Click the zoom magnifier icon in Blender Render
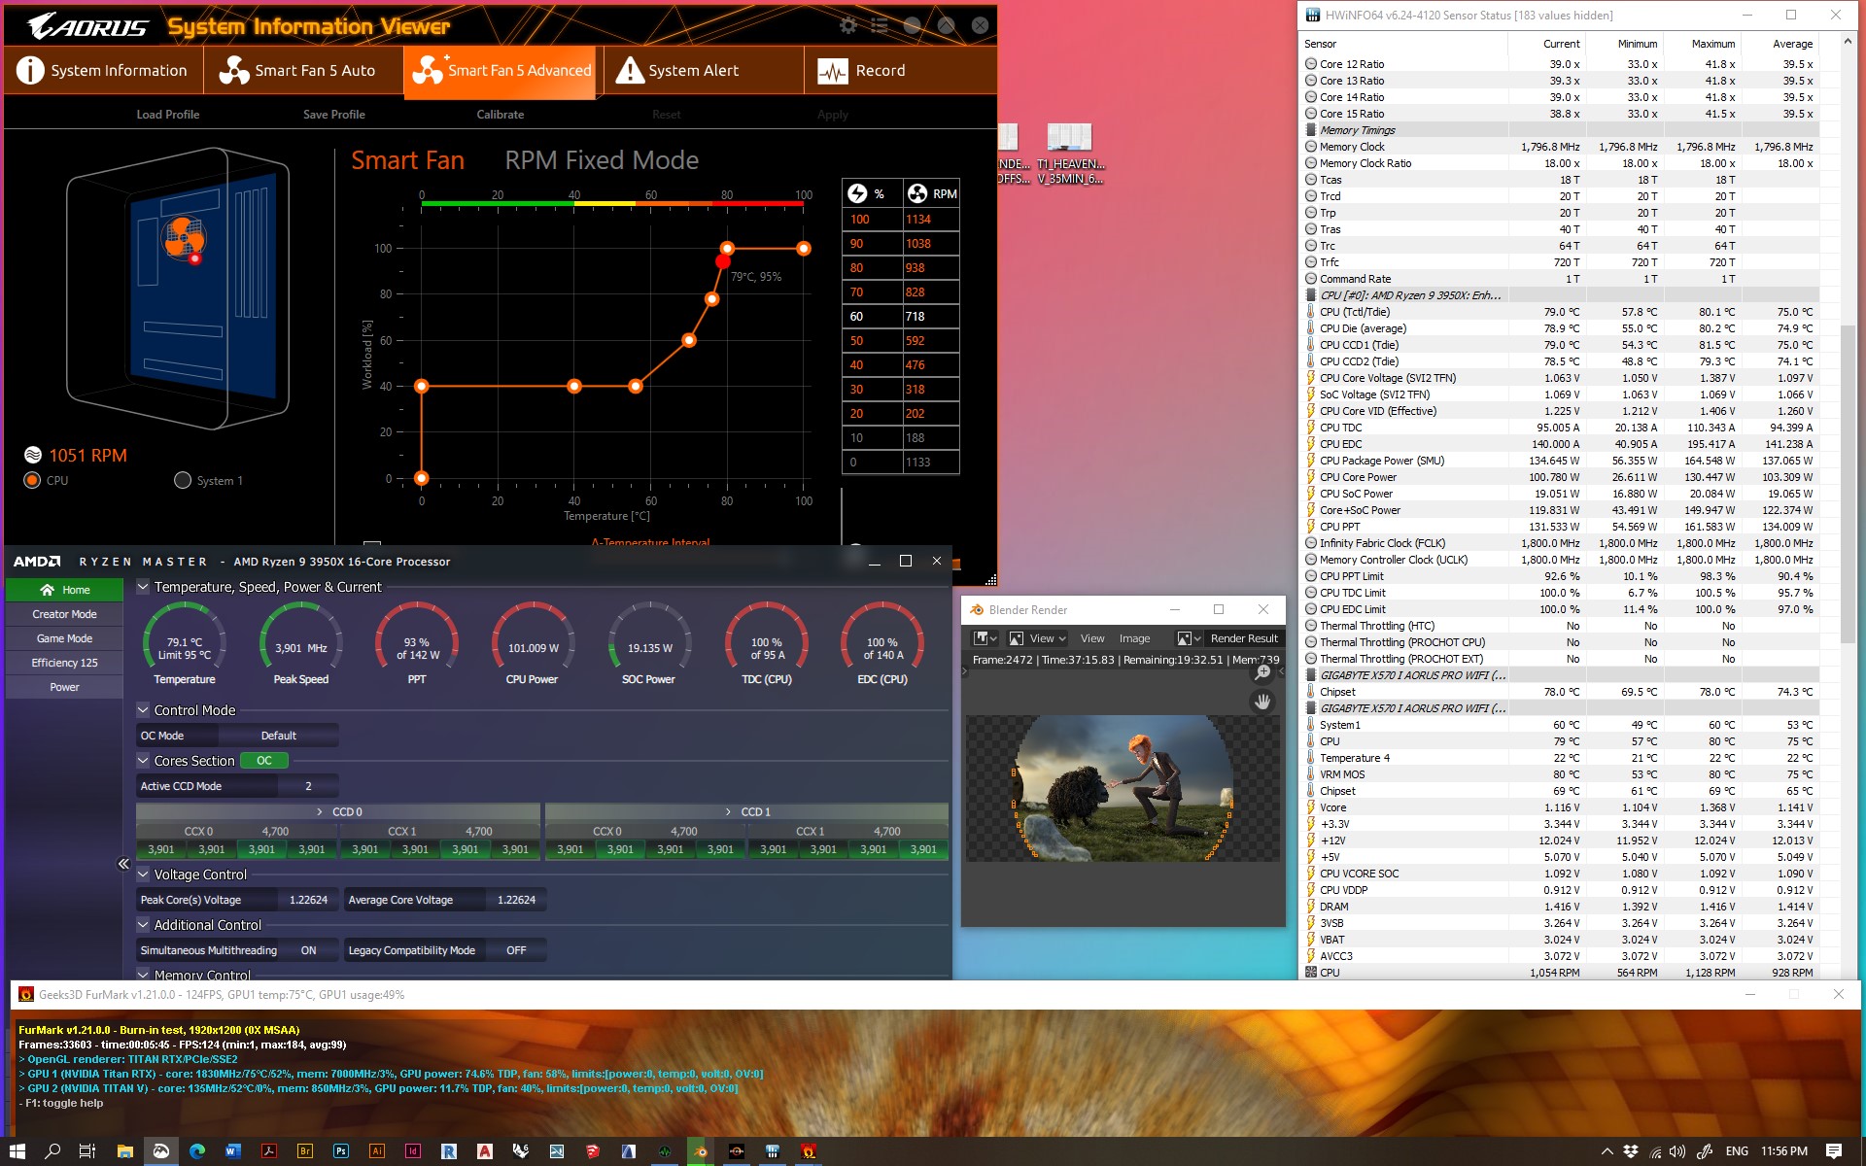The height and width of the screenshot is (1166, 1866). click(x=1262, y=672)
